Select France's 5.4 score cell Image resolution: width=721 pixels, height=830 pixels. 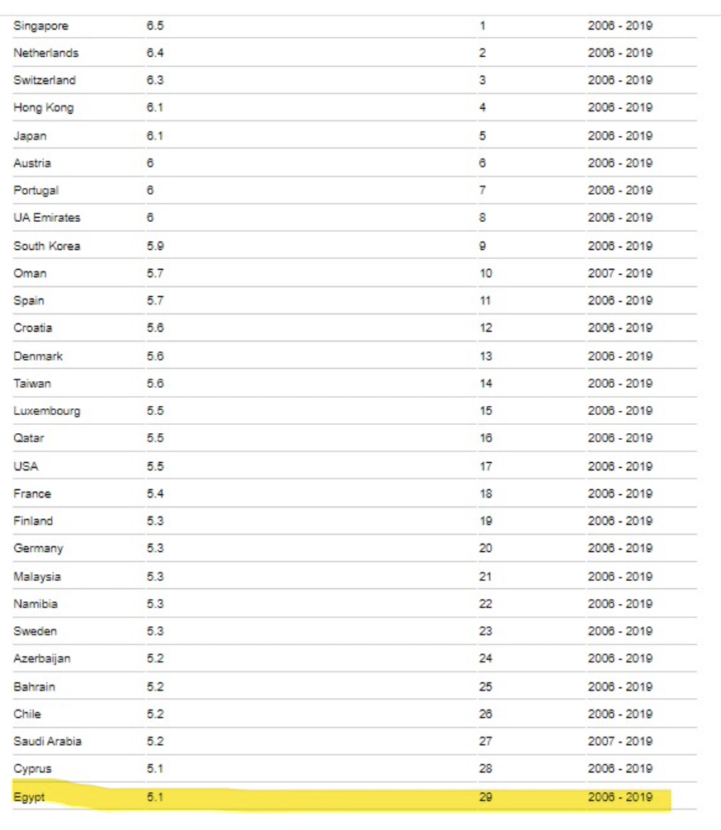pyautogui.click(x=155, y=493)
